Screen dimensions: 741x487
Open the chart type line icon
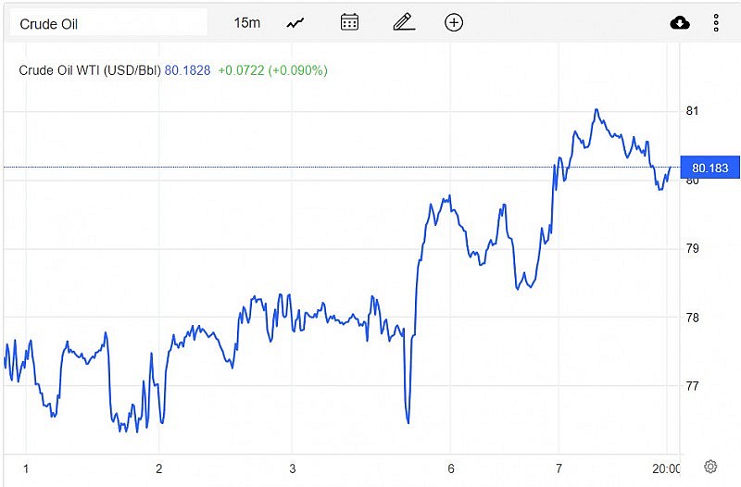pos(295,22)
